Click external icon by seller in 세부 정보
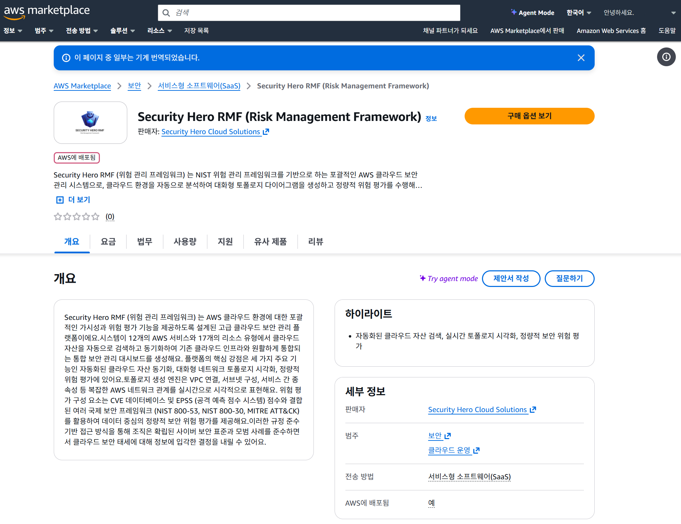The width and height of the screenshot is (681, 524). pos(533,410)
